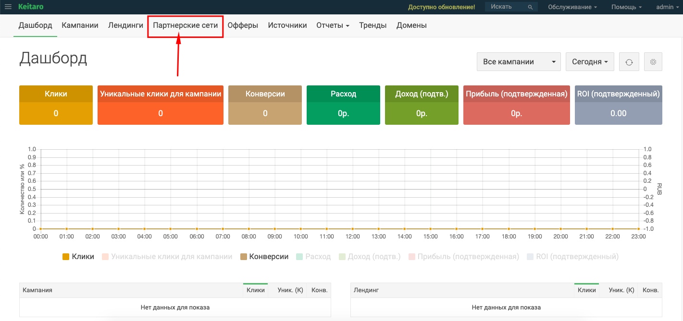Toggle Клики series in chart legend

pos(78,257)
